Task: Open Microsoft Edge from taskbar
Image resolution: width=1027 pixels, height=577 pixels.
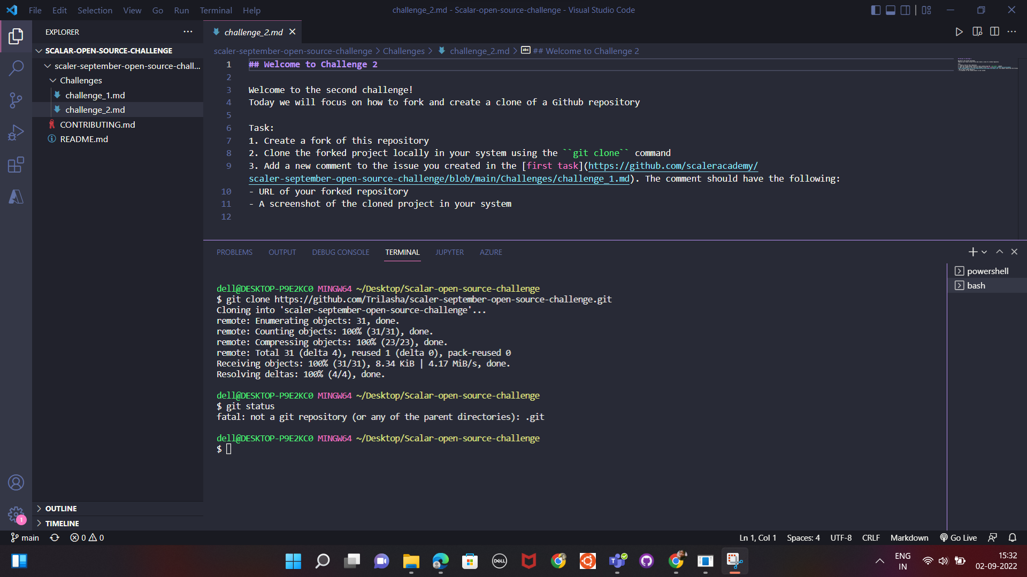Action: click(x=440, y=561)
